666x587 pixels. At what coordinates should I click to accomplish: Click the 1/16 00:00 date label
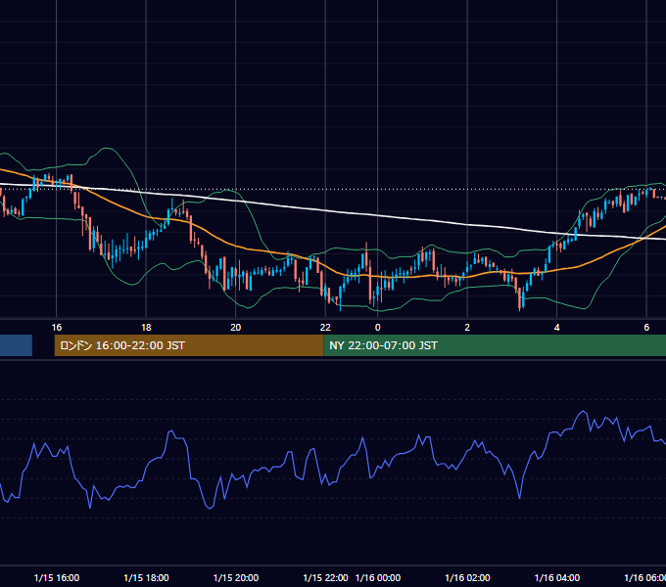tap(378, 578)
